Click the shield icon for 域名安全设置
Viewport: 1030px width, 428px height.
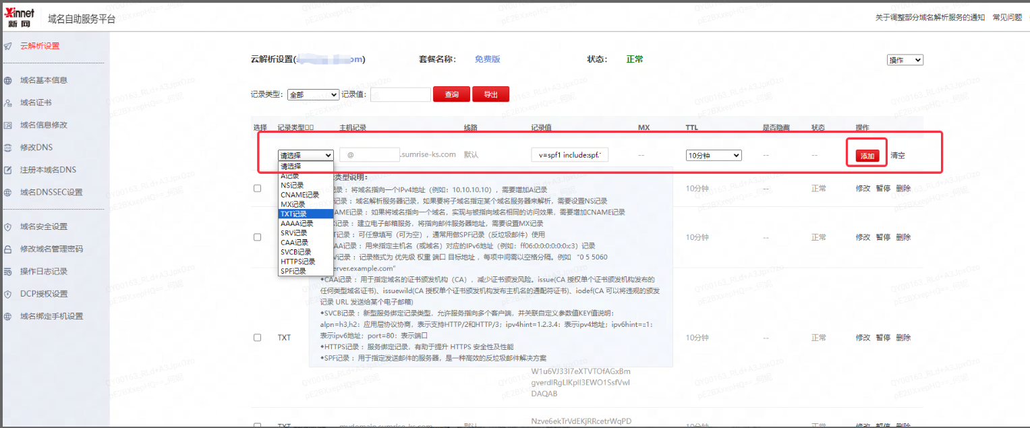tap(8, 226)
